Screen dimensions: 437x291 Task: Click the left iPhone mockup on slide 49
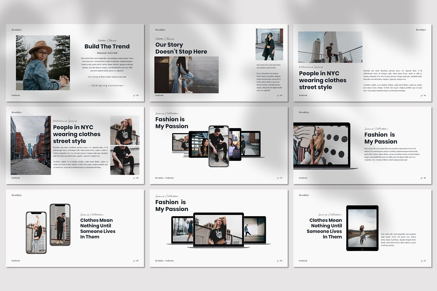point(36,232)
